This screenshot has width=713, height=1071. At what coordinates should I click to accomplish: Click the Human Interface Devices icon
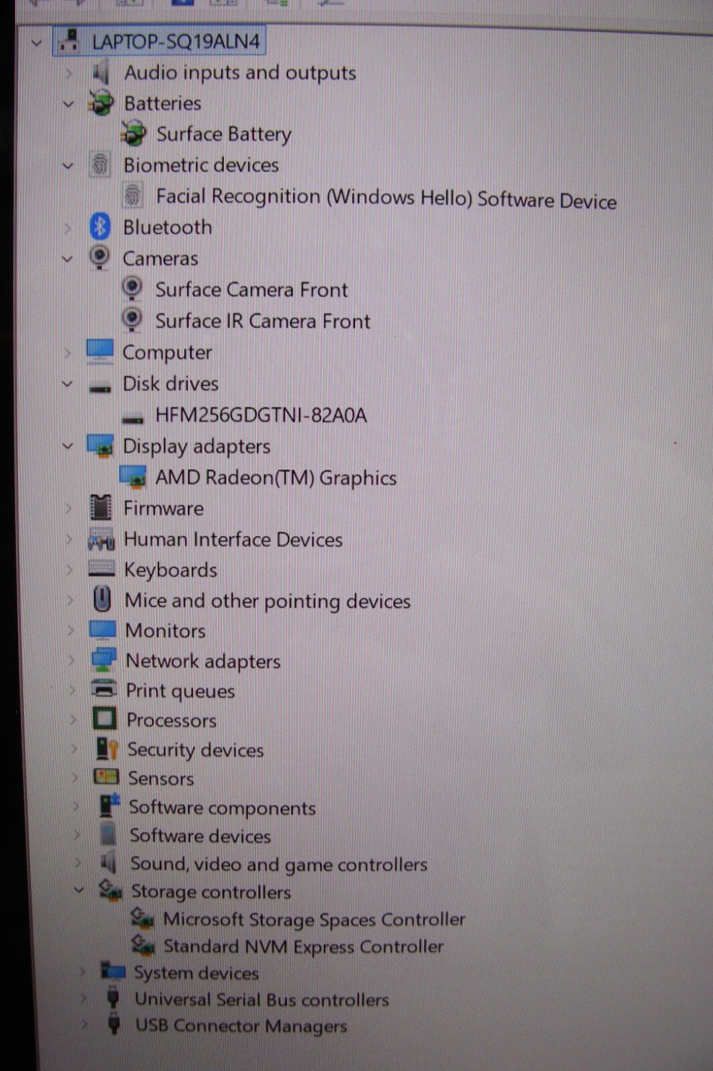pos(102,539)
